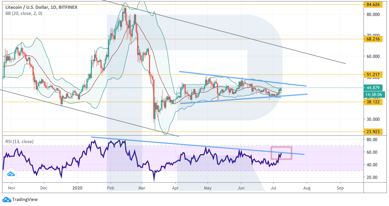Click the 80.000 price axis value
The image size is (389, 206).
tap(374, 14)
